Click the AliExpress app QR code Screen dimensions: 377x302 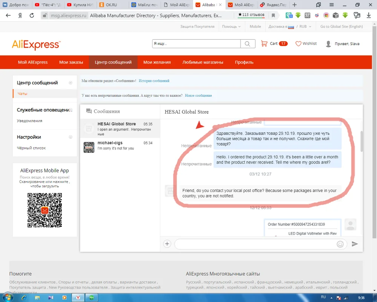(x=45, y=210)
